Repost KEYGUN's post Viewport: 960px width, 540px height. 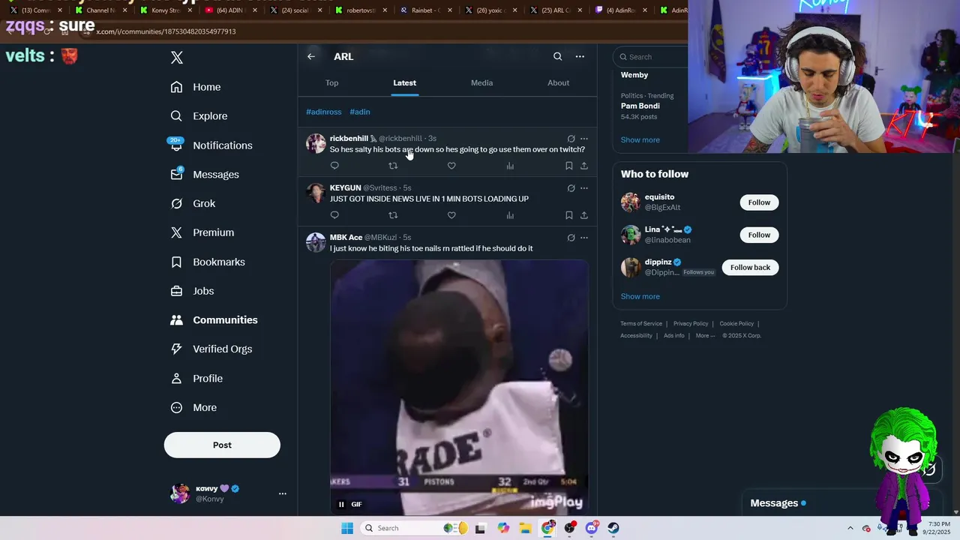pos(393,215)
